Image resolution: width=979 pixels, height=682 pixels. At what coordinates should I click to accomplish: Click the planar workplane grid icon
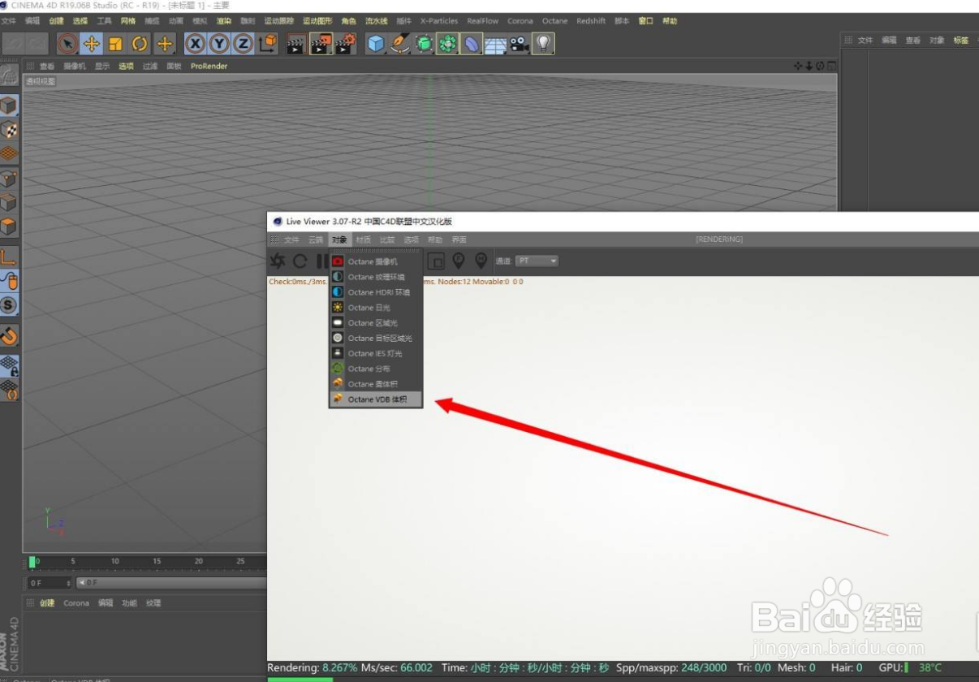9,390
